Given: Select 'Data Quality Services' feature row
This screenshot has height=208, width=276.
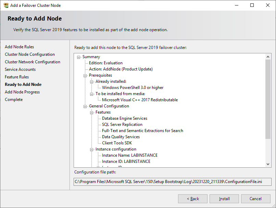Looking at the screenshot, I should click(121, 137).
